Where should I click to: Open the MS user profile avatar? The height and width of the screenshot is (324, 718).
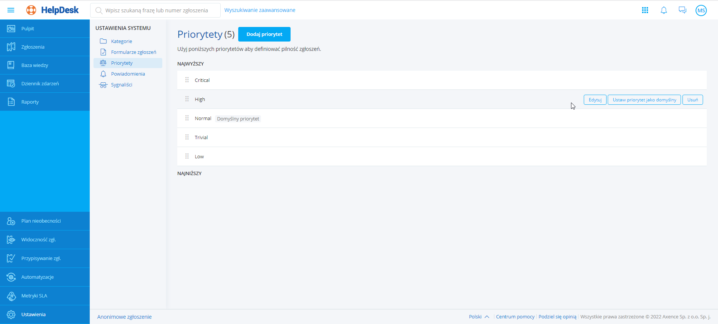pos(701,10)
